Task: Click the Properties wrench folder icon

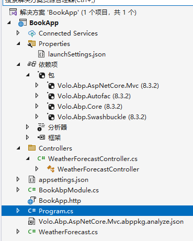Action: (x=32, y=44)
